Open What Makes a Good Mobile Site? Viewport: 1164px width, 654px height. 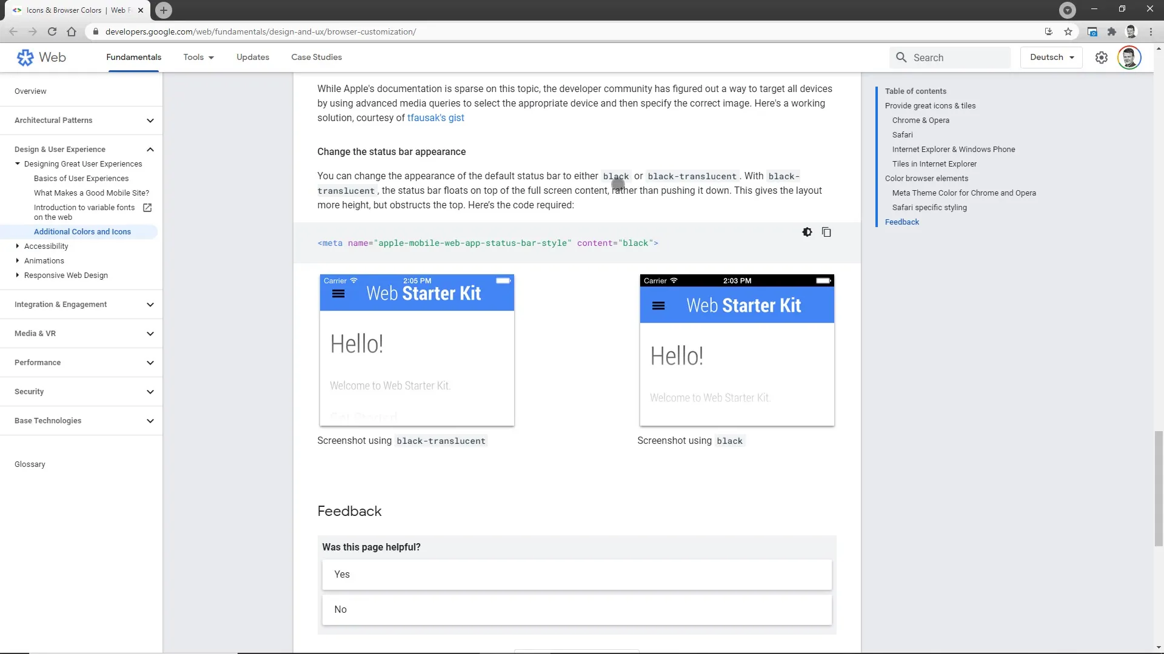coord(92,193)
